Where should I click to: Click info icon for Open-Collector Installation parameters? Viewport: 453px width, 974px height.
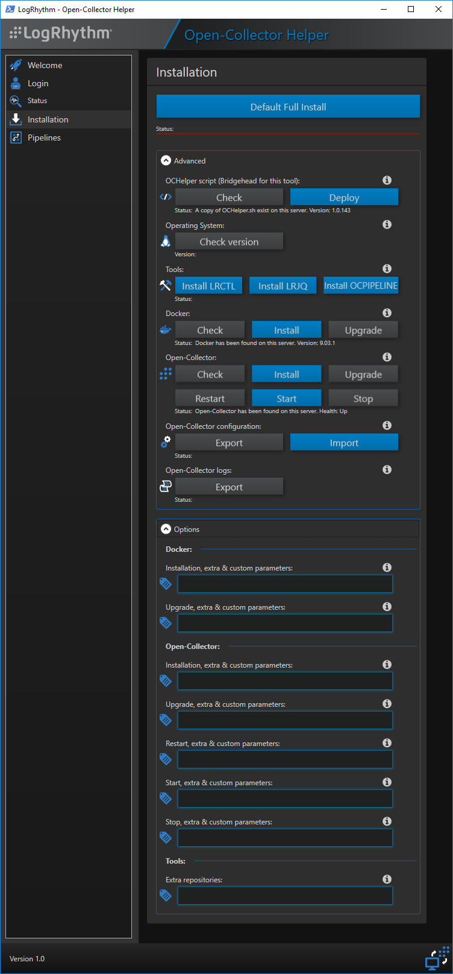pyautogui.click(x=387, y=665)
